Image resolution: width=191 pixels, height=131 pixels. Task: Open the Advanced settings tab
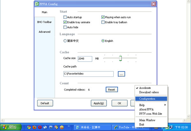tap(45, 32)
